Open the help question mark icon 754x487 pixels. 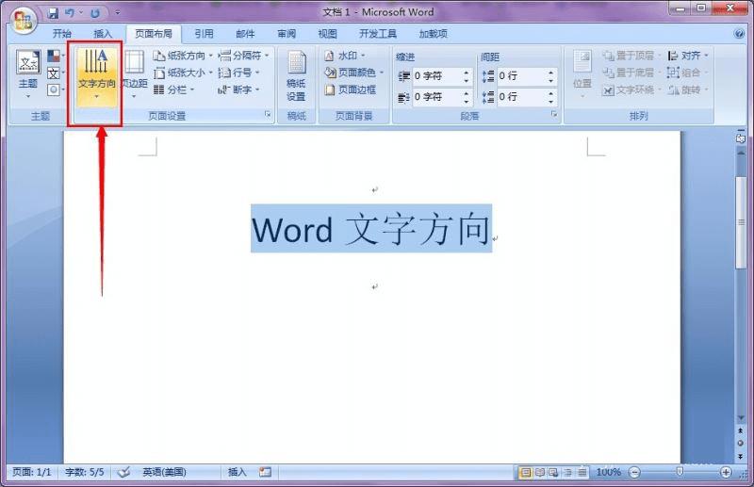[x=739, y=34]
